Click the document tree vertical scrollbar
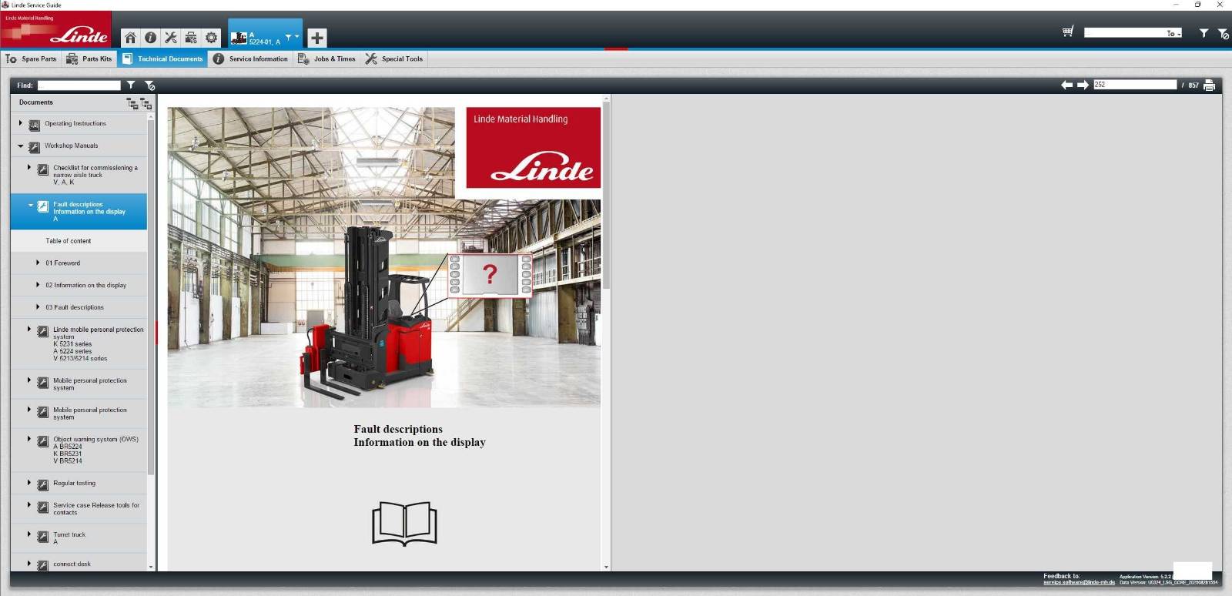This screenshot has height=596, width=1232. (x=151, y=296)
